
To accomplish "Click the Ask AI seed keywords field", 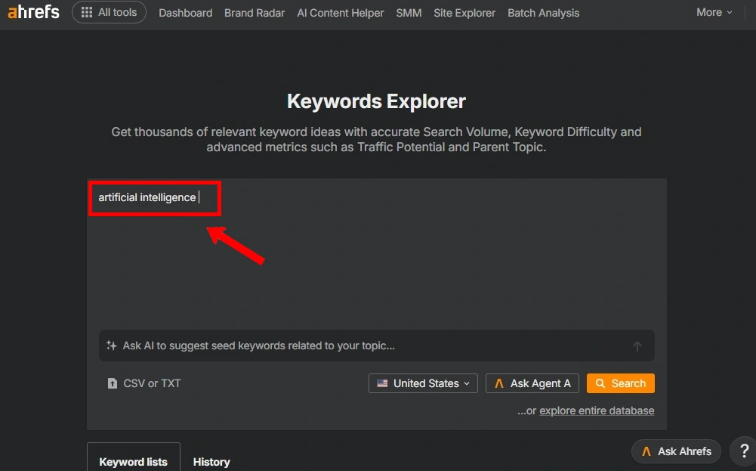I will (x=377, y=346).
